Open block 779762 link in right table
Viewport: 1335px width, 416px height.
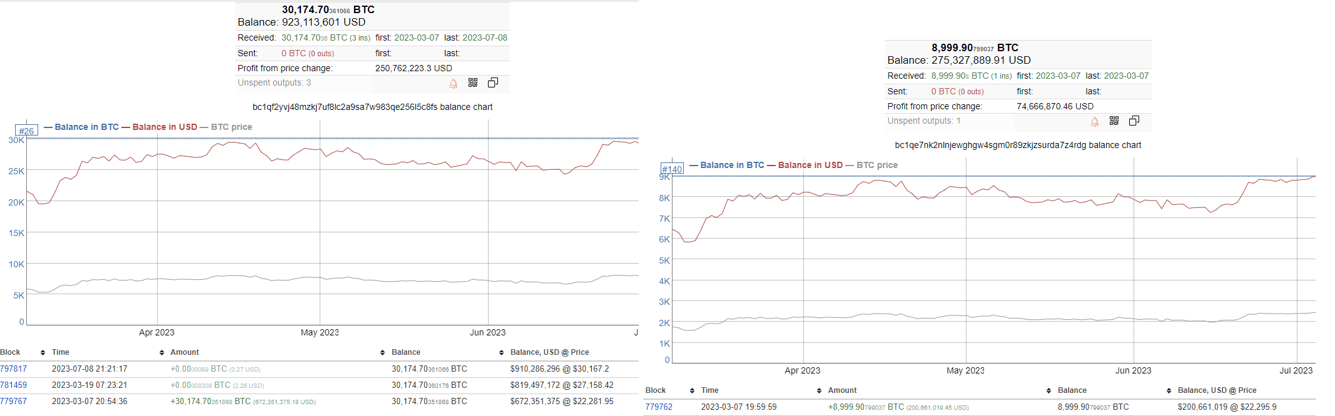659,407
